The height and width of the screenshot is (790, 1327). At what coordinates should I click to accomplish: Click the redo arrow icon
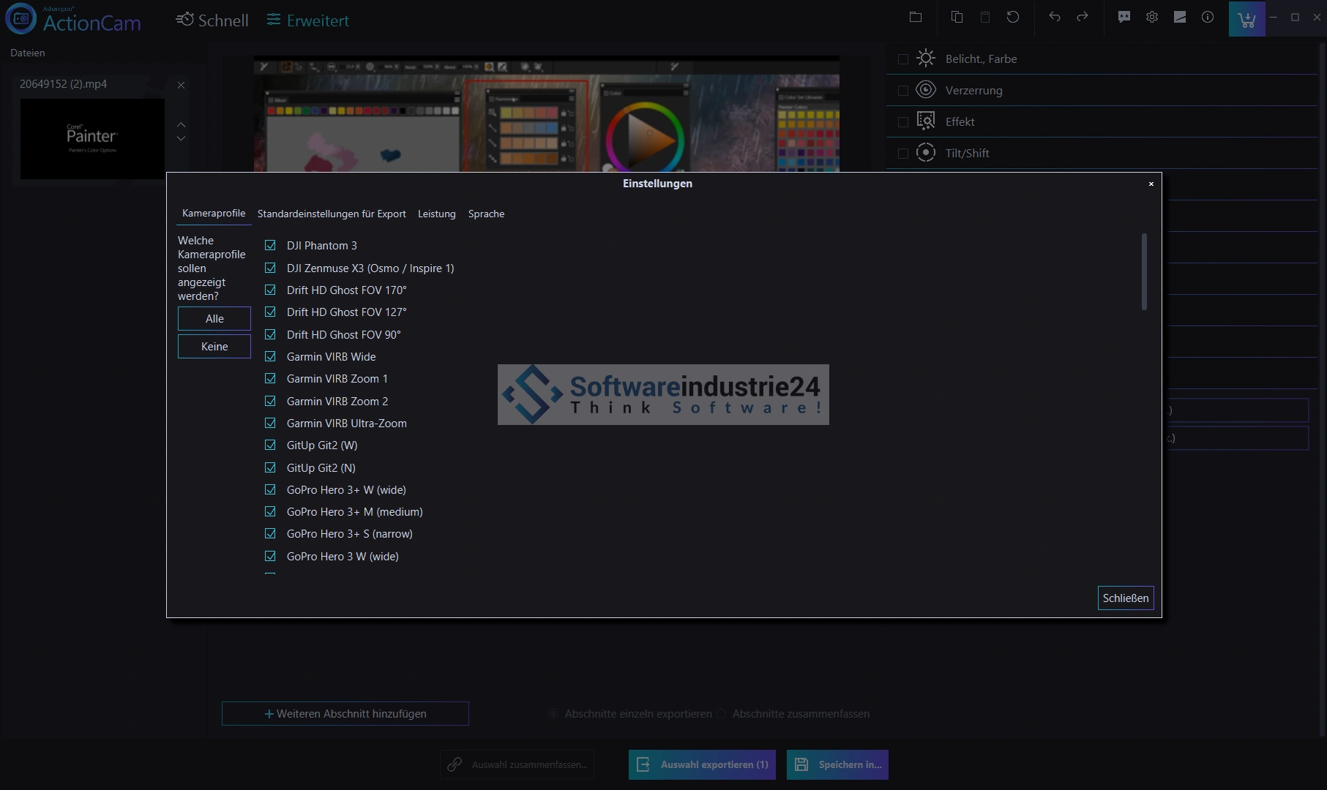tap(1083, 18)
